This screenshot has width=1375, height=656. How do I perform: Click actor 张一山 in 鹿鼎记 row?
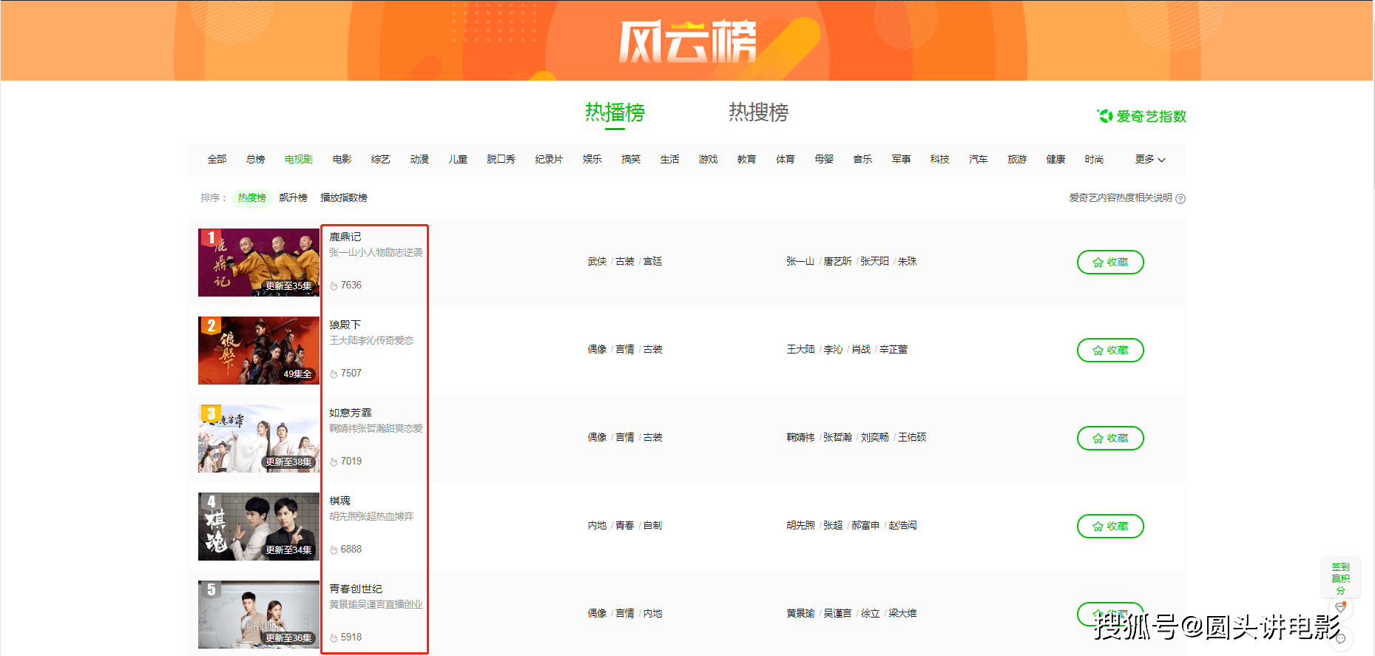pos(800,261)
